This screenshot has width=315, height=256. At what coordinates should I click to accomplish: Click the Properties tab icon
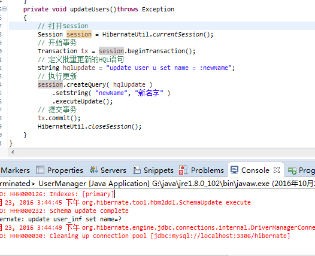coord(40,170)
